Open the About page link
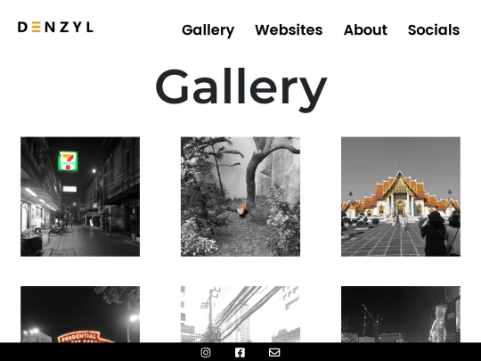This screenshot has height=361, width=481. click(365, 29)
